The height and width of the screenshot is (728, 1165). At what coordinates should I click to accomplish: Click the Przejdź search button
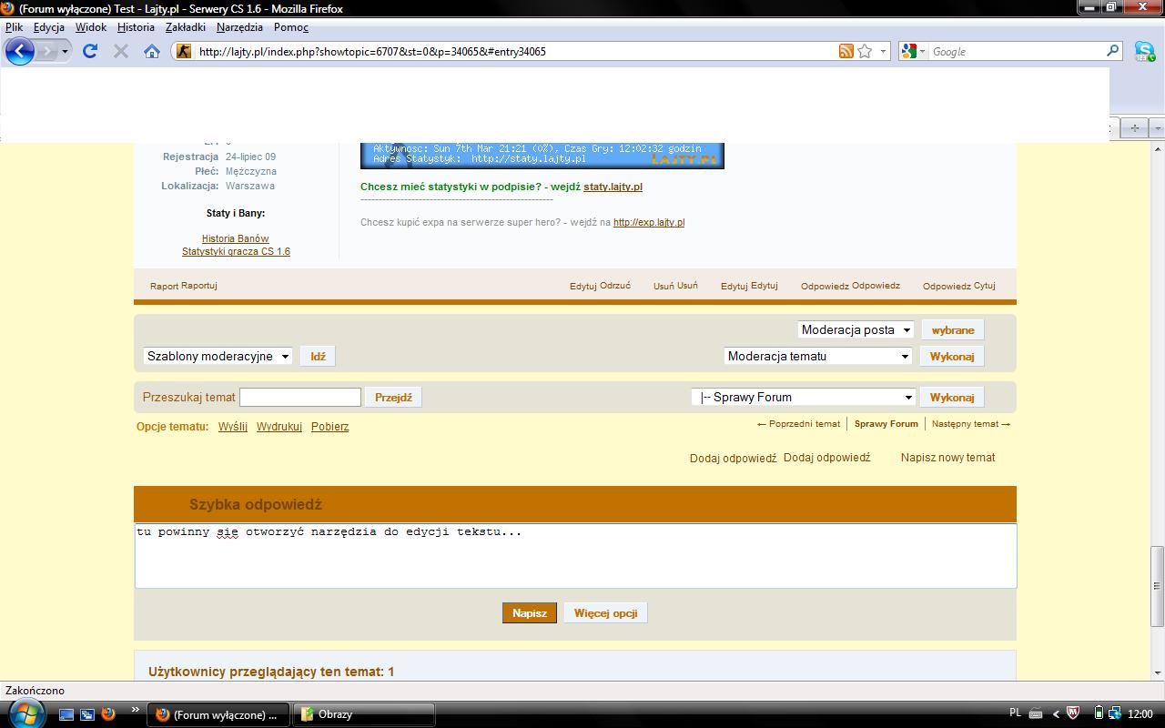(x=393, y=397)
